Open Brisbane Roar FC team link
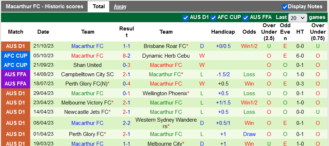This screenshot has width=329, height=146. (x=165, y=46)
